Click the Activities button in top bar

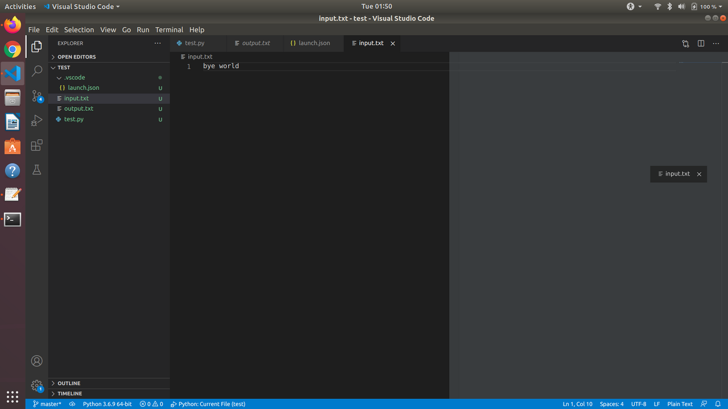click(20, 6)
